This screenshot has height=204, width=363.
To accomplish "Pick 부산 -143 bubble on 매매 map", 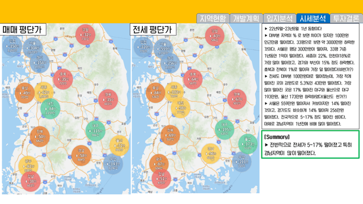I will (x=113, y=164).
